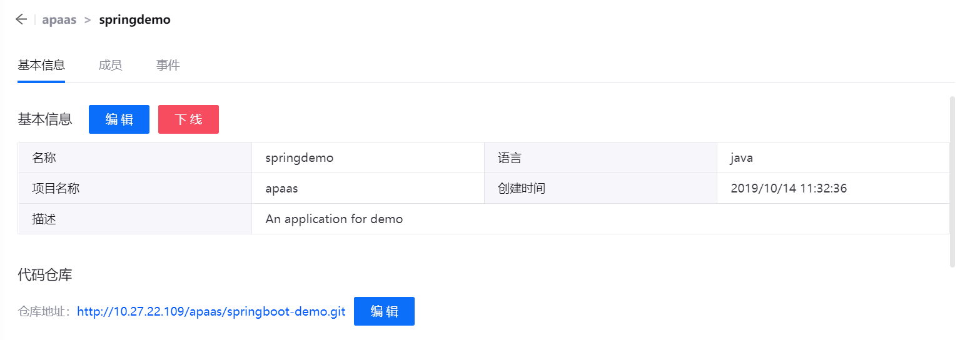Click the springdemo breadcrumb title
The width and height of the screenshot is (970, 340).
click(134, 19)
